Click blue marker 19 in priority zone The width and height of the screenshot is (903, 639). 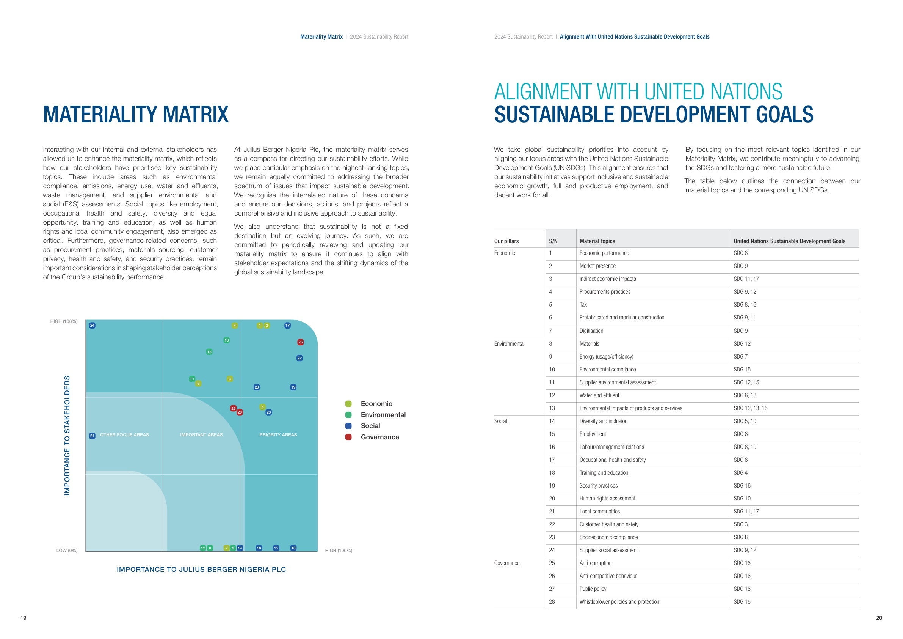click(293, 387)
